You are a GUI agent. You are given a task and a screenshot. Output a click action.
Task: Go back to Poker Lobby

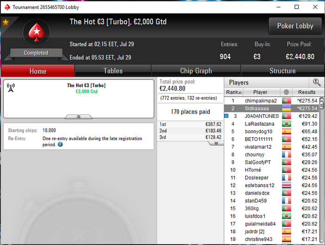coord(295,26)
